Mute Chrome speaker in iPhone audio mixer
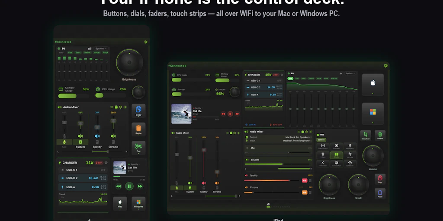 point(113,136)
